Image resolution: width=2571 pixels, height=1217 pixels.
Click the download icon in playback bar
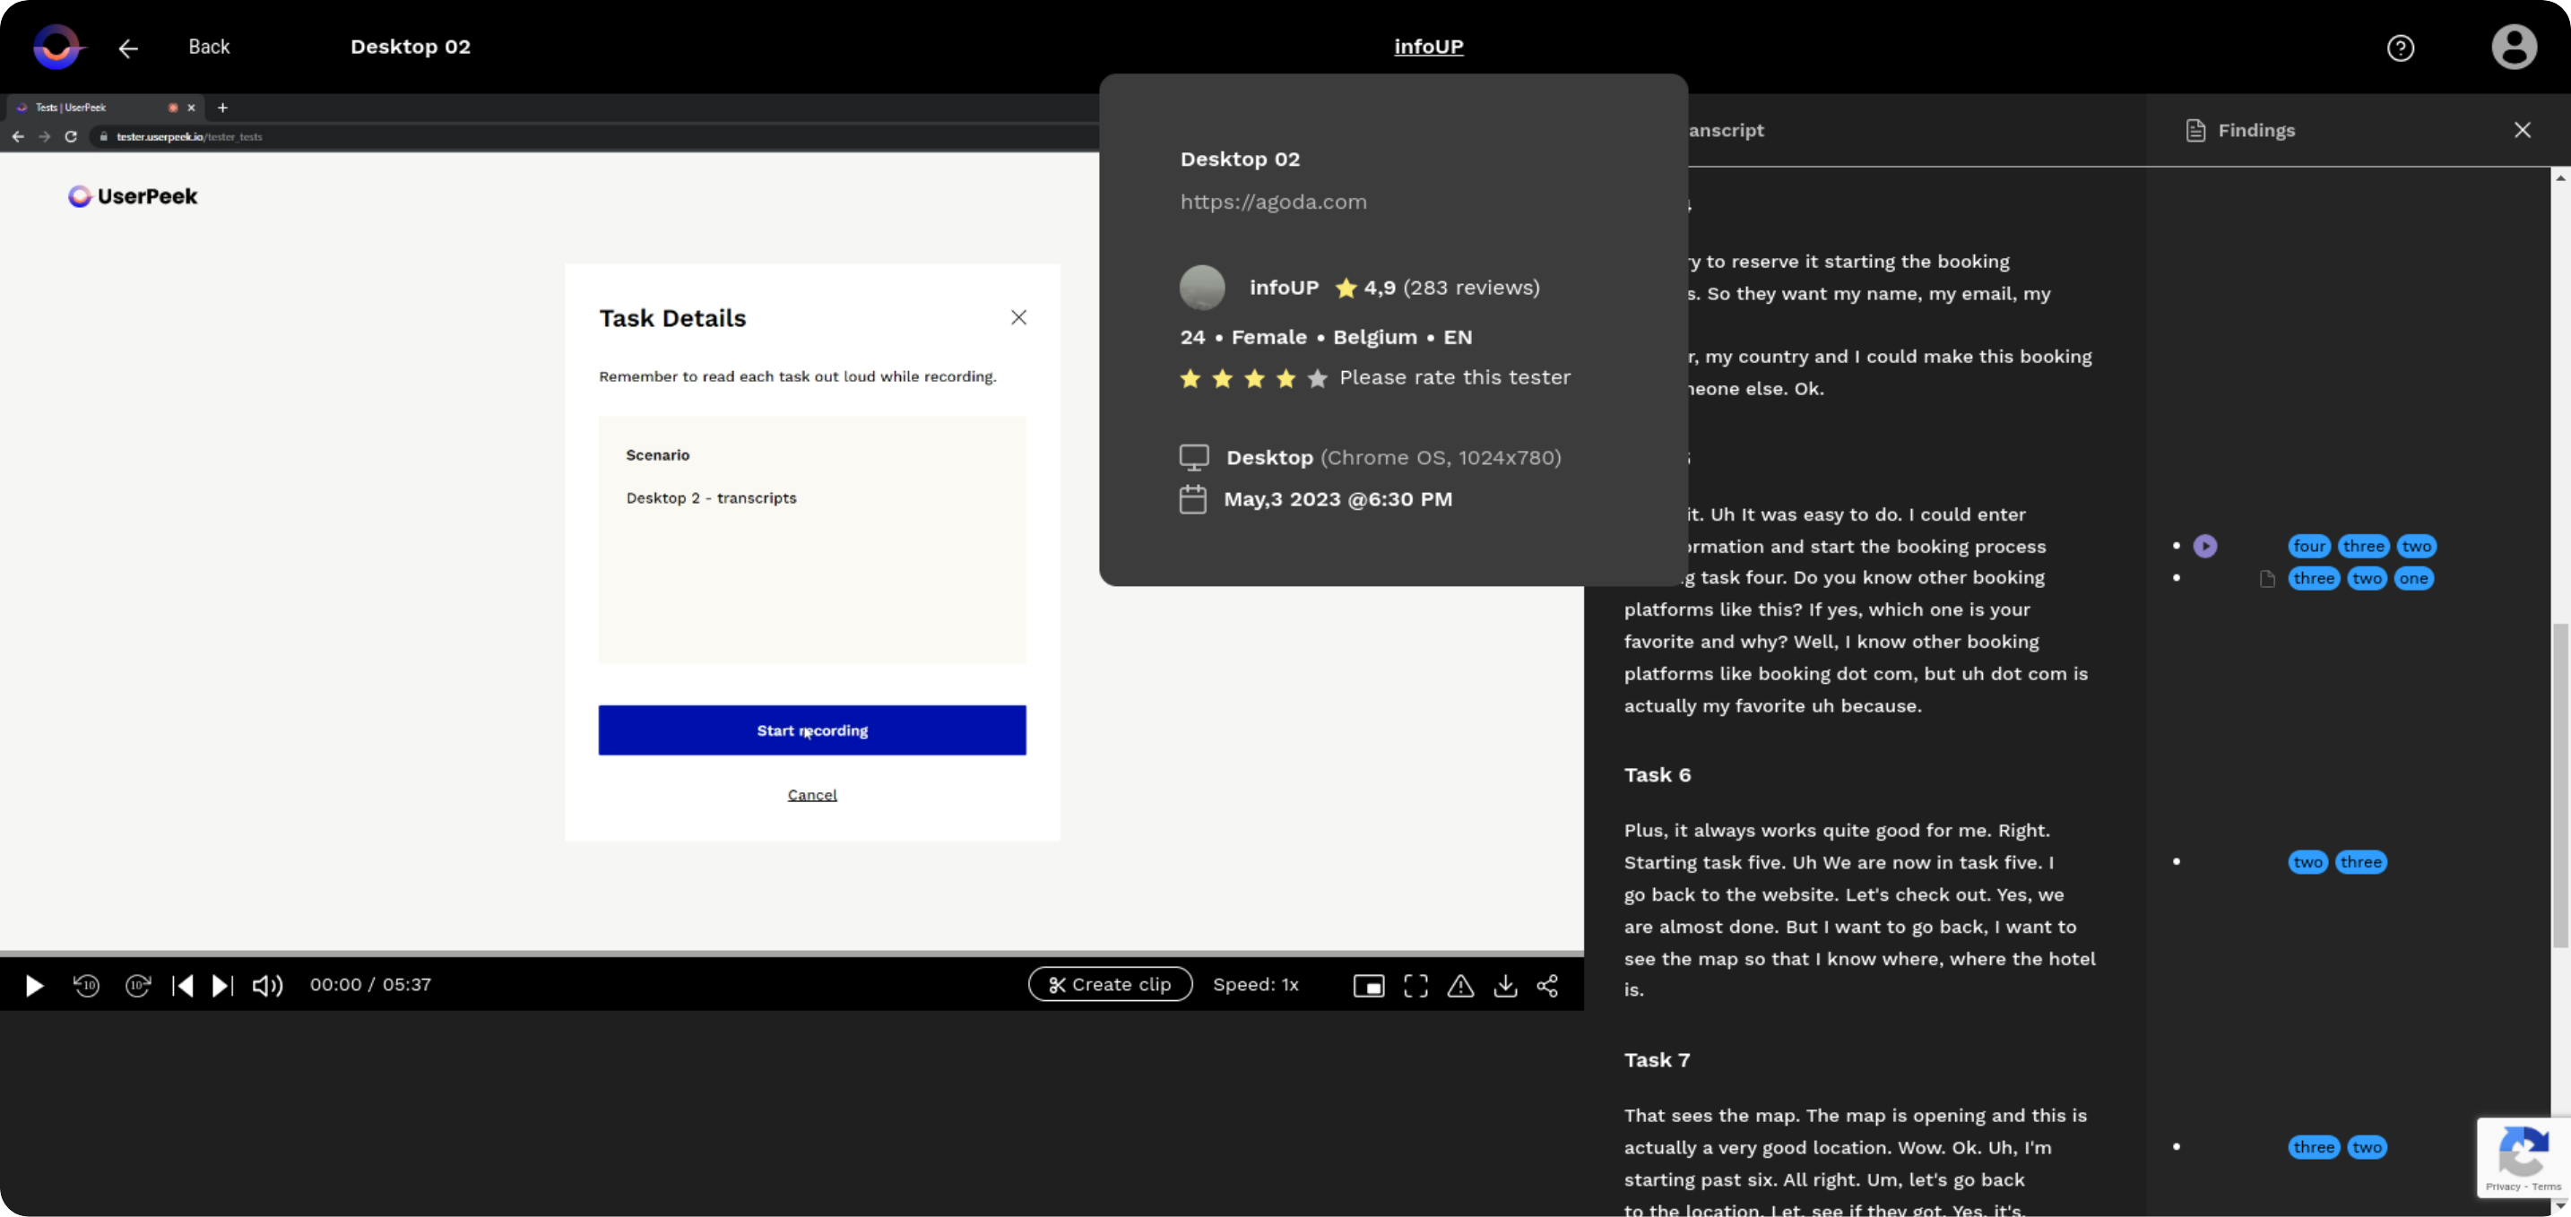click(x=1505, y=984)
